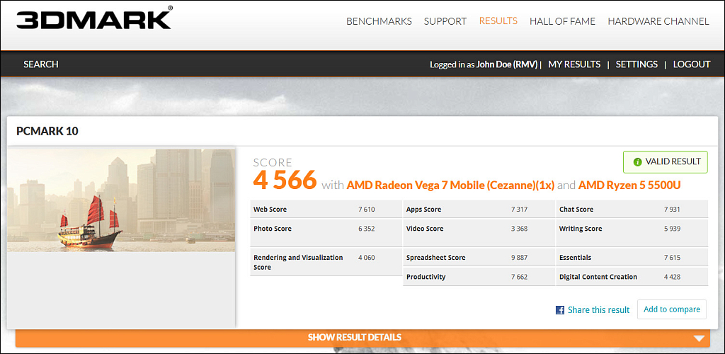The height and width of the screenshot is (354, 725).
Task: Open the Support menu item
Action: click(445, 21)
